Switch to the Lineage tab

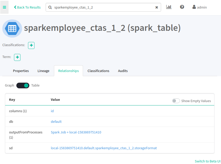click(x=43, y=71)
